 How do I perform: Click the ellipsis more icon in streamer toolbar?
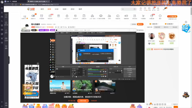click(x=160, y=16)
